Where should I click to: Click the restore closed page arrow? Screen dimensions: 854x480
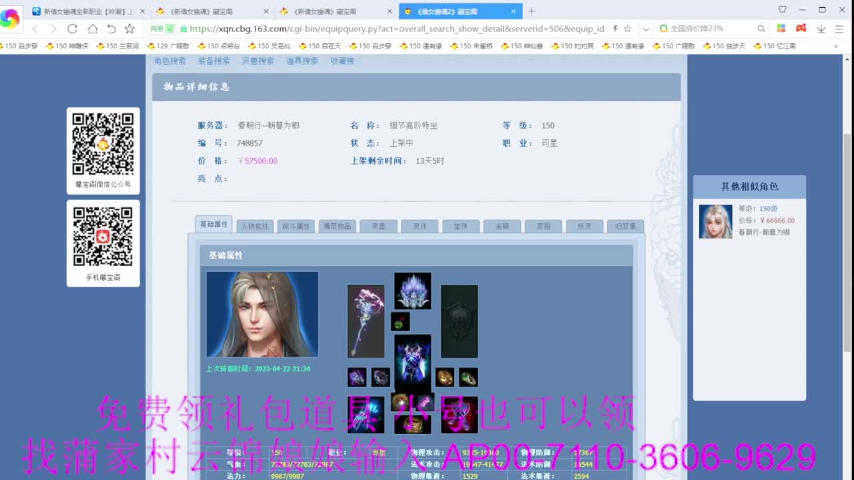point(111,29)
